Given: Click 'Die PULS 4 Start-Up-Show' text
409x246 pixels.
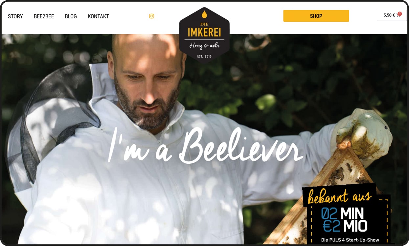Looking at the screenshot, I should (x=350, y=240).
